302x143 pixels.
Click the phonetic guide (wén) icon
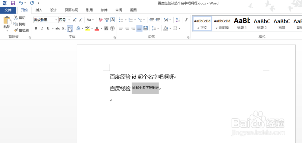coord(107,20)
